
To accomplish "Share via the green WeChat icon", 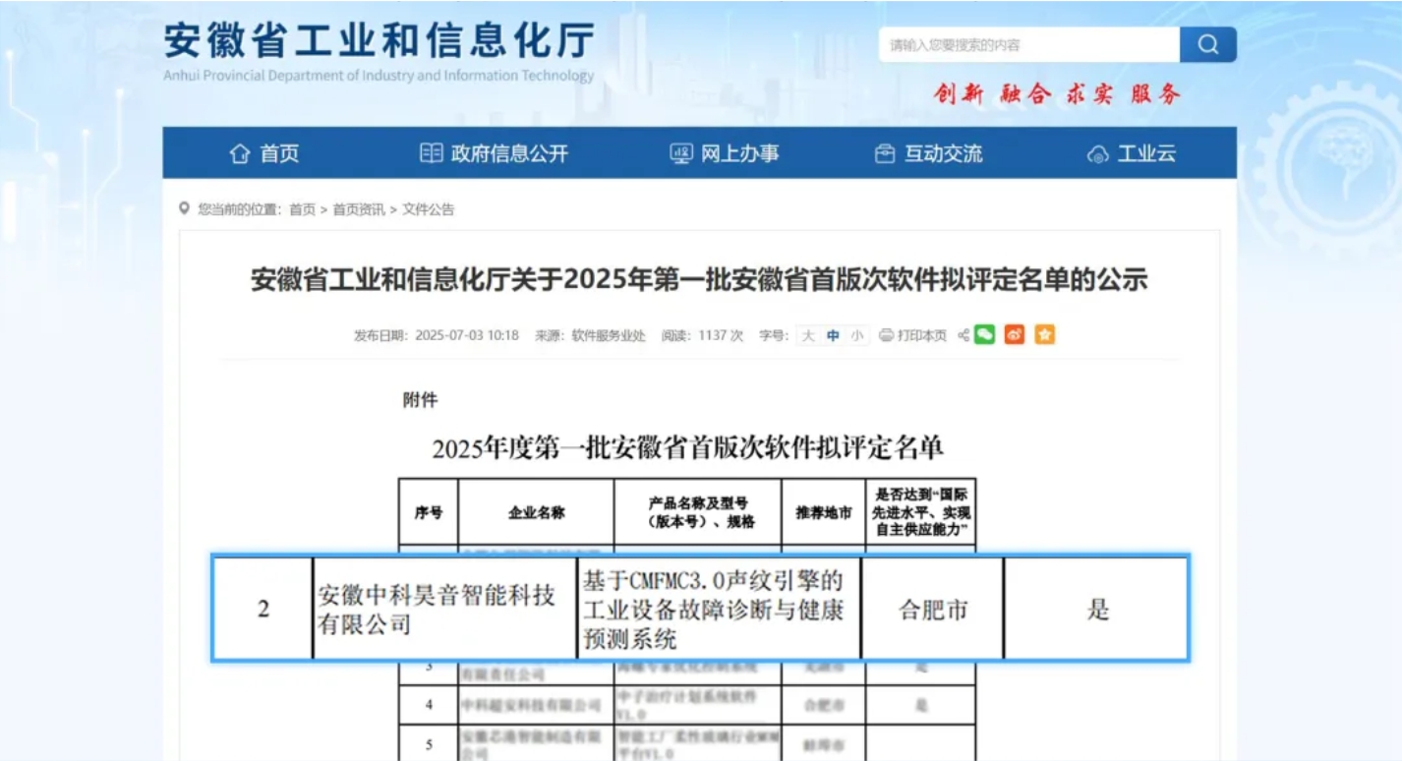I will (x=985, y=335).
